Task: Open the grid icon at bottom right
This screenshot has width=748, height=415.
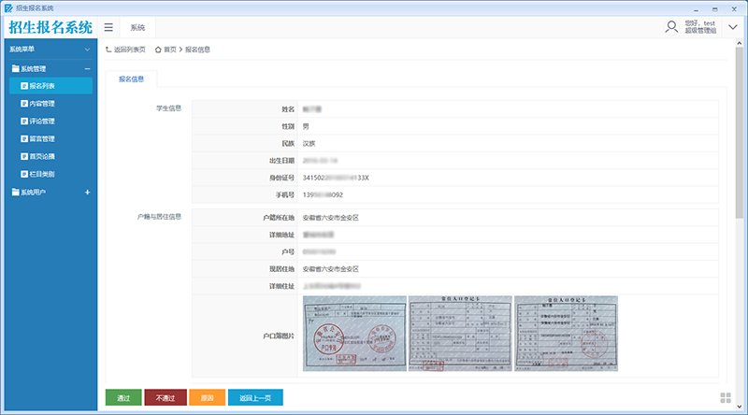Action: coord(726,398)
